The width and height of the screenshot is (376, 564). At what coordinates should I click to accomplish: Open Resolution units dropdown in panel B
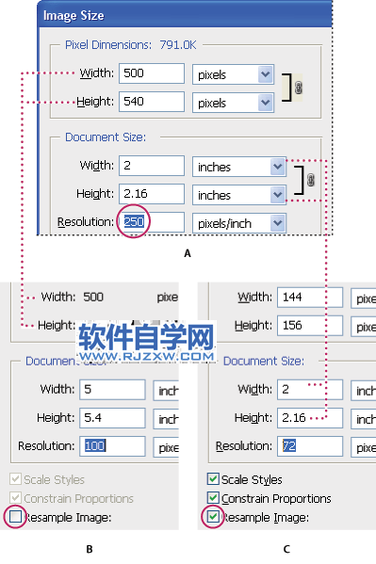166,447
